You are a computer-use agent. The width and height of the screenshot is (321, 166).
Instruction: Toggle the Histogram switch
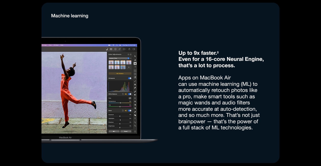tap(130, 78)
